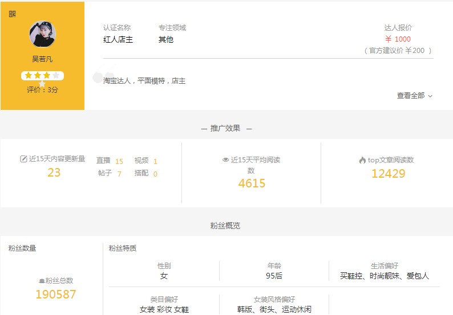The height and width of the screenshot is (315, 453).
Task: Select the official suggested price ￥200 text
Action: 398,51
